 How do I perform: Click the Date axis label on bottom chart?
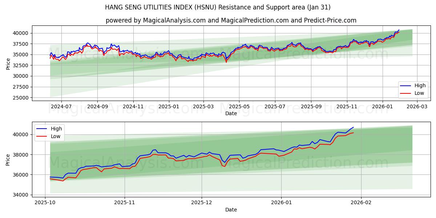tap(231, 210)
